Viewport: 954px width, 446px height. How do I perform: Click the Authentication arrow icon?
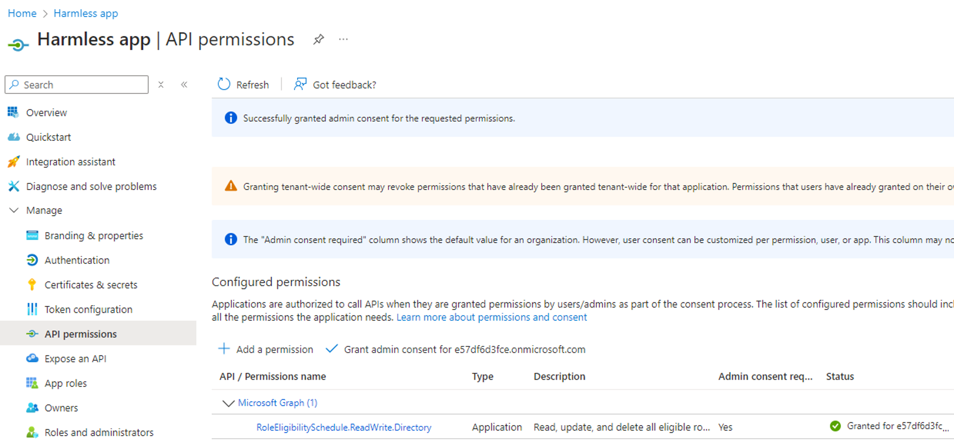[x=32, y=260]
